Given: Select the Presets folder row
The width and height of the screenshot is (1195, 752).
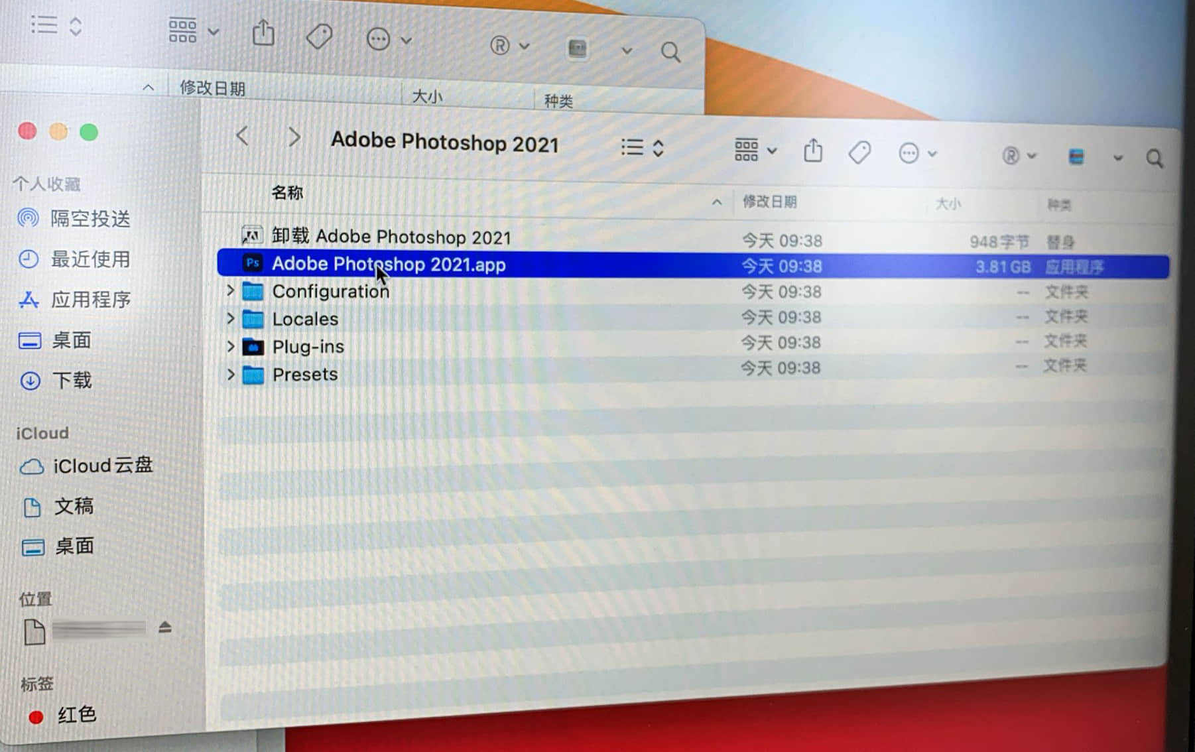Looking at the screenshot, I should 692,372.
